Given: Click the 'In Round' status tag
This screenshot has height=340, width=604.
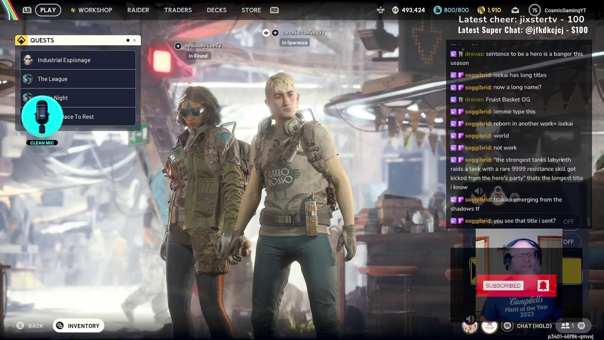Looking at the screenshot, I should pyautogui.click(x=198, y=56).
